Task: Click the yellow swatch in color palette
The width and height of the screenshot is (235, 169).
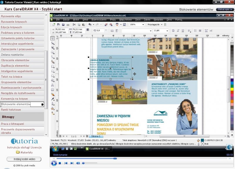Action: [x=232, y=89]
